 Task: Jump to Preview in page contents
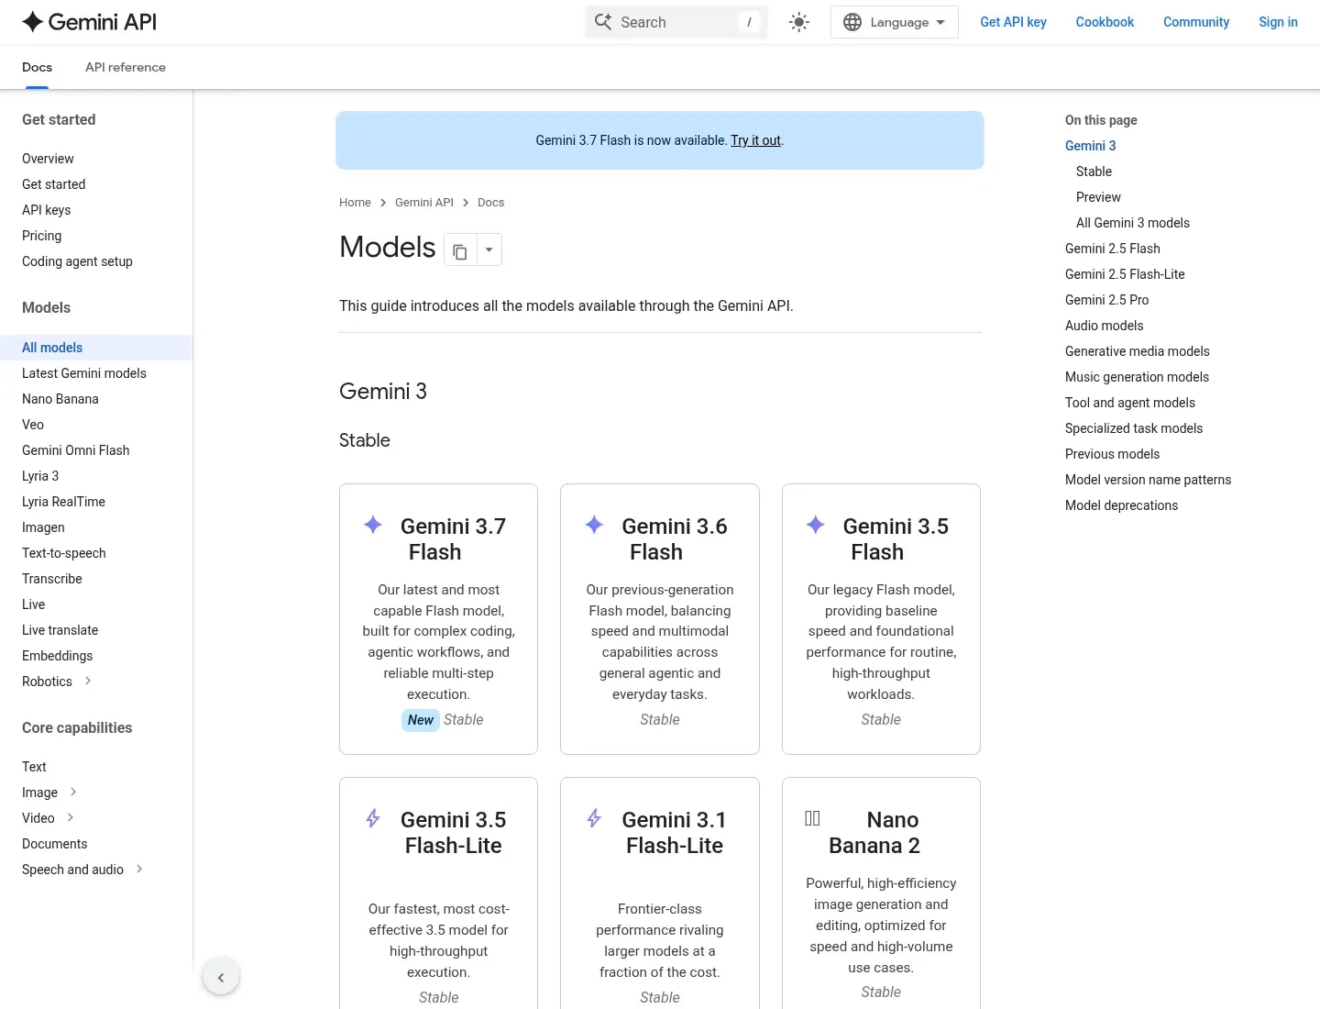[1098, 197]
